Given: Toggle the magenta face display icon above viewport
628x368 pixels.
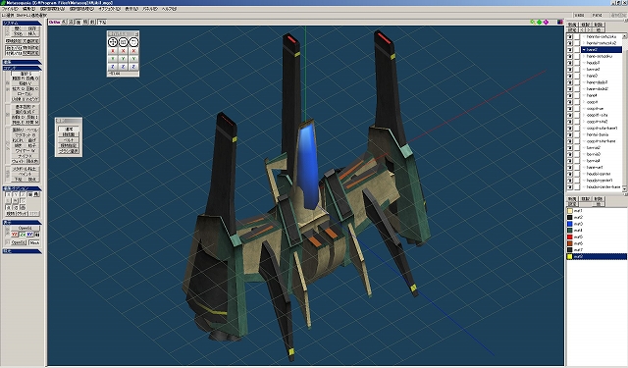Looking at the screenshot, I should [546, 22].
